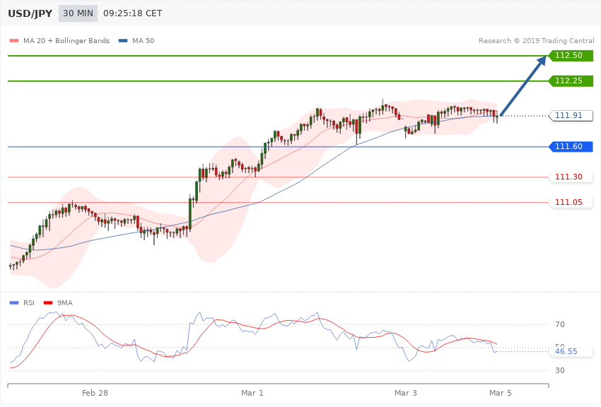The image size is (601, 407).
Task: Click the 111.05 support level label
Action: 571,202
